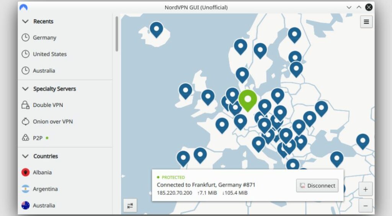Click the Double VPN padlock icon
The width and height of the screenshot is (392, 216).
point(26,105)
